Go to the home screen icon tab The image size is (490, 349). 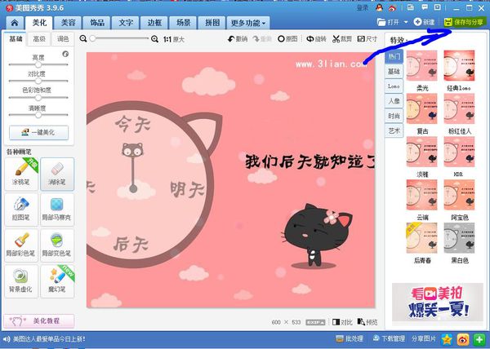pyautogui.click(x=15, y=23)
